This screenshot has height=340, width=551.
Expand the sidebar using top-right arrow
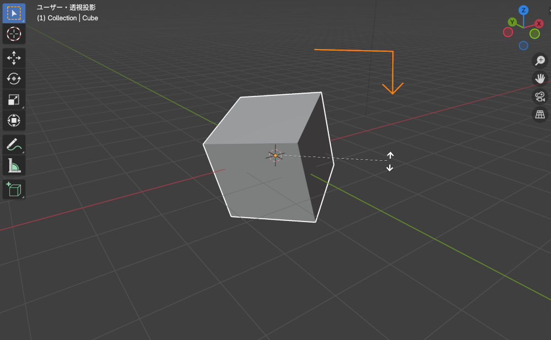coord(549,9)
